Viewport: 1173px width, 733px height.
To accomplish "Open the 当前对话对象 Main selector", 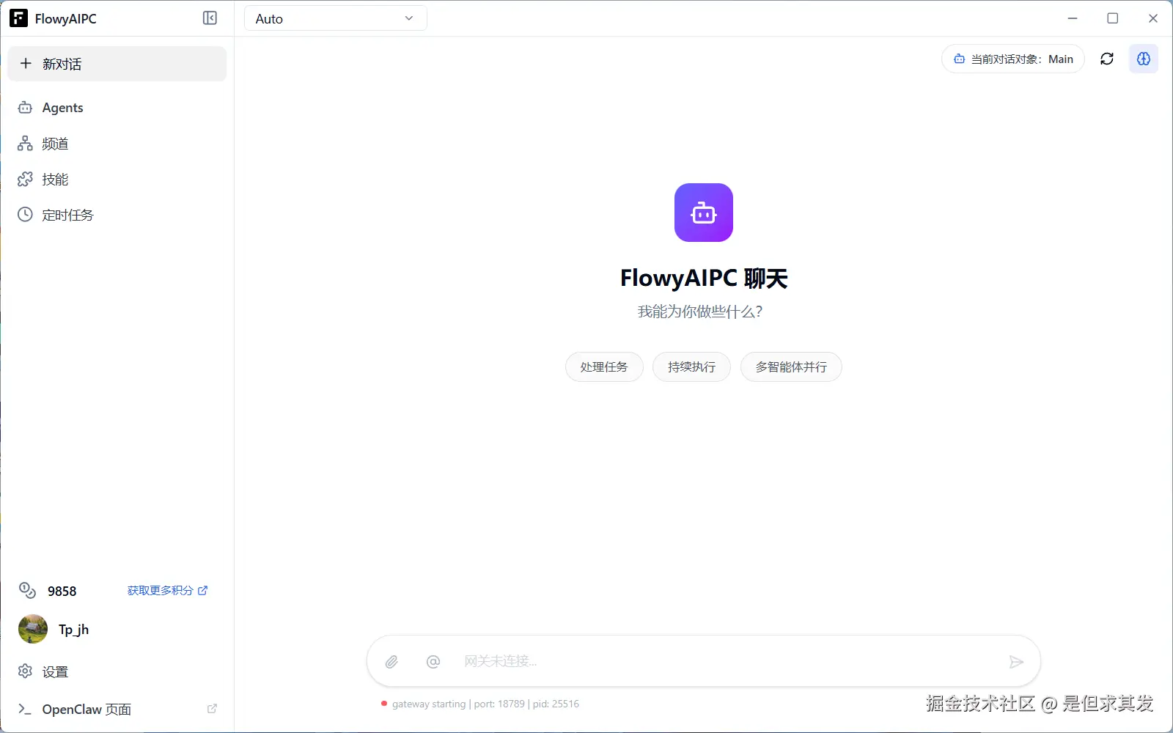I will coord(1012,59).
